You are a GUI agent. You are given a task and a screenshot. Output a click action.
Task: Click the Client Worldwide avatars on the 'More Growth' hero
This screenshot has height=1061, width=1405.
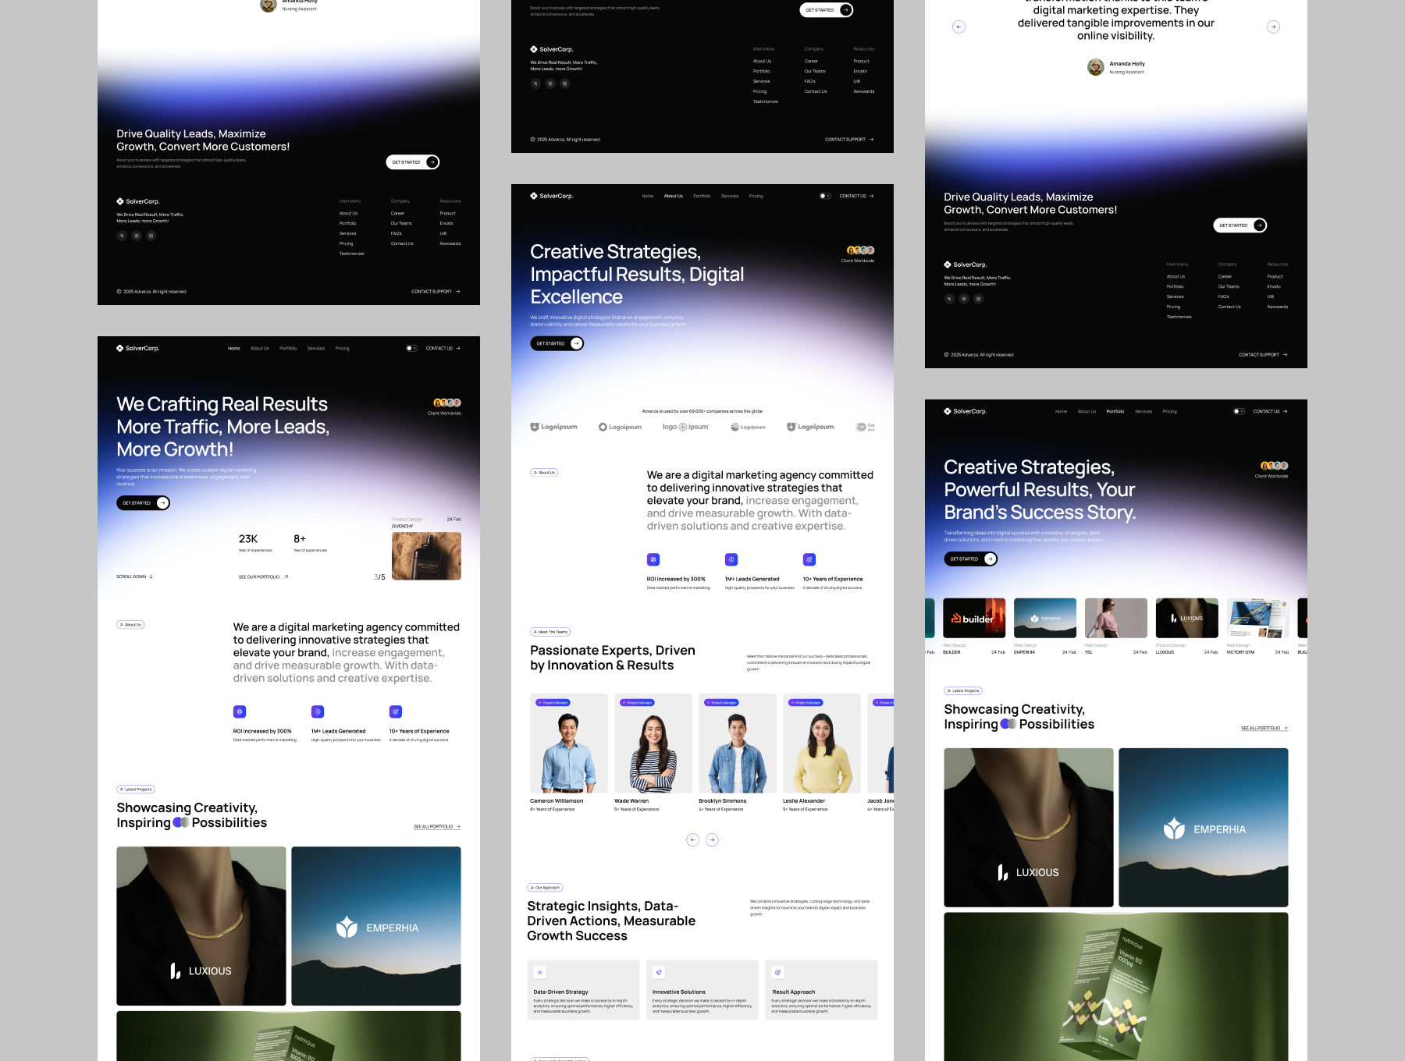[x=447, y=403]
